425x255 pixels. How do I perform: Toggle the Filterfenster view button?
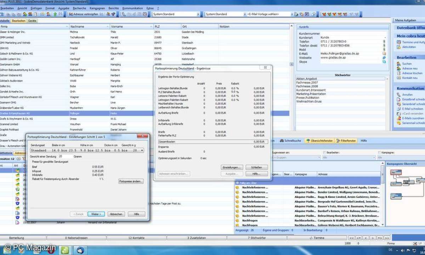pyautogui.click(x=346, y=141)
